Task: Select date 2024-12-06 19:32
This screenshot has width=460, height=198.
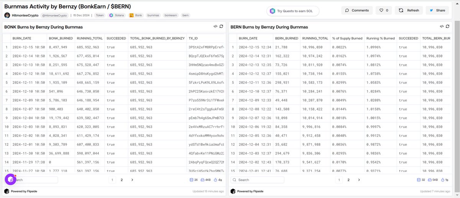Action: (x=255, y=127)
